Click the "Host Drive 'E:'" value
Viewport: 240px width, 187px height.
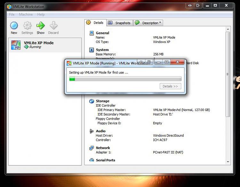pos(163,115)
